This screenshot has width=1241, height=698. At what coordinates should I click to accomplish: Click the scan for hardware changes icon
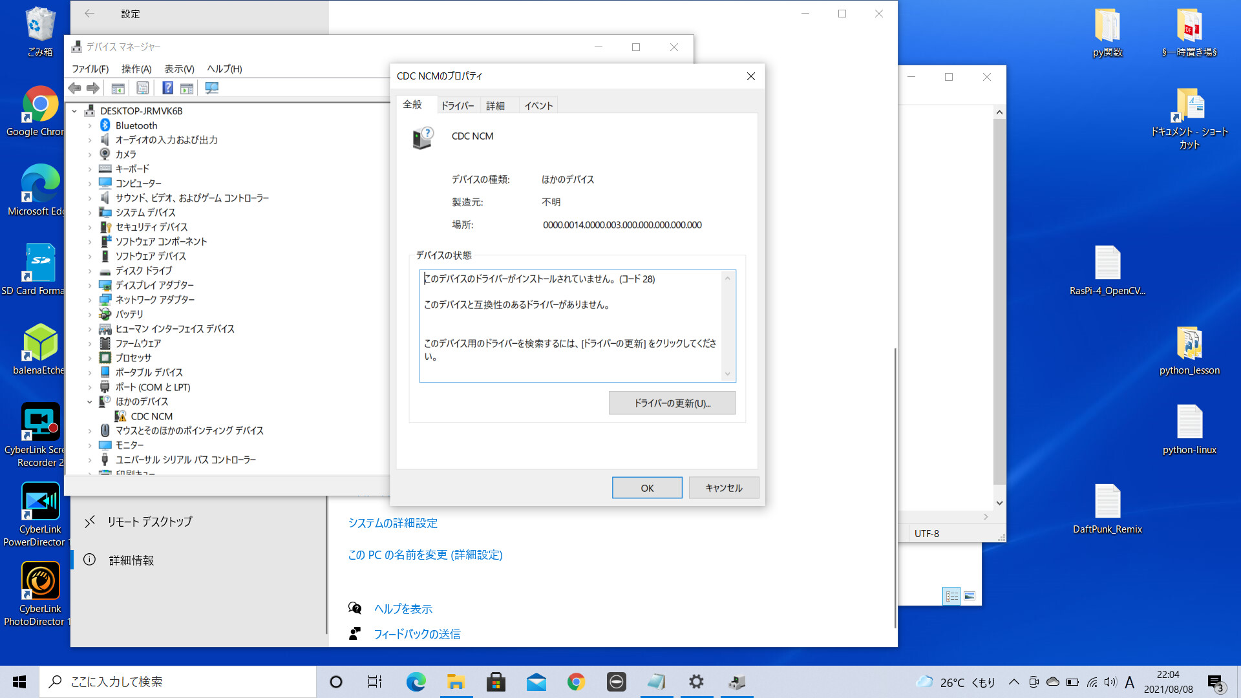click(x=211, y=88)
